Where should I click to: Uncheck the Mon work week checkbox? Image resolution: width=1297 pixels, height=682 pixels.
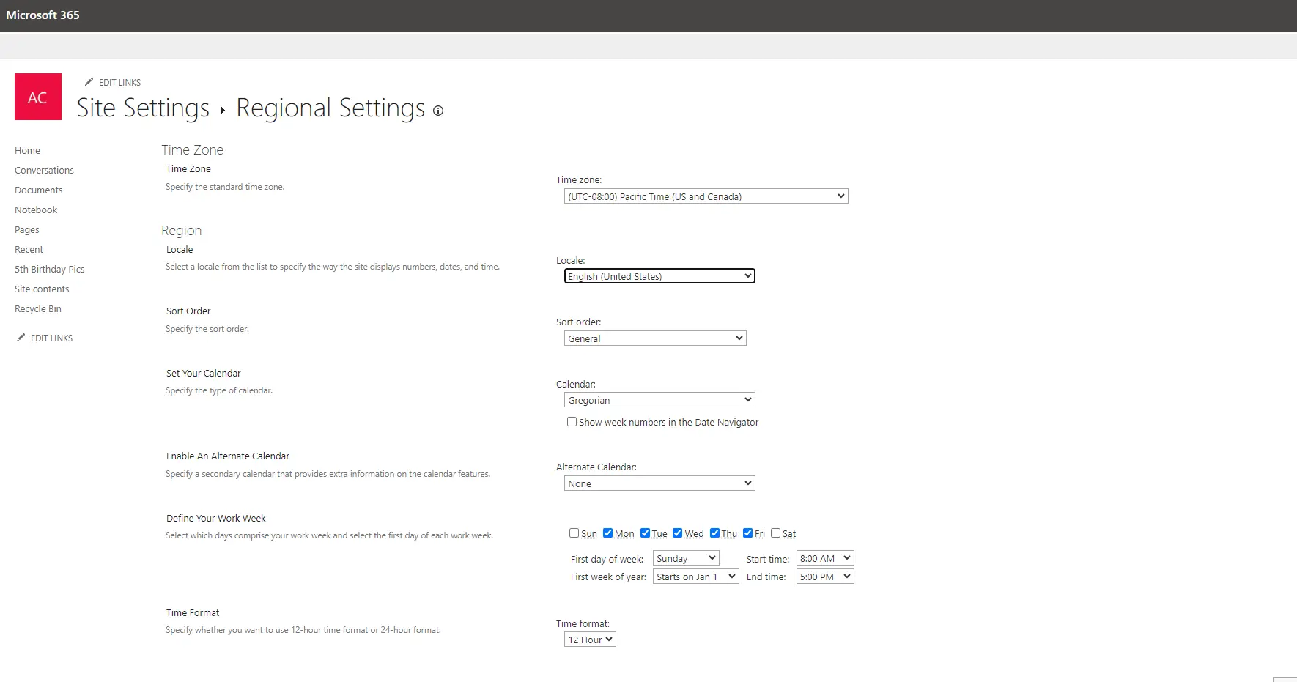608,533
